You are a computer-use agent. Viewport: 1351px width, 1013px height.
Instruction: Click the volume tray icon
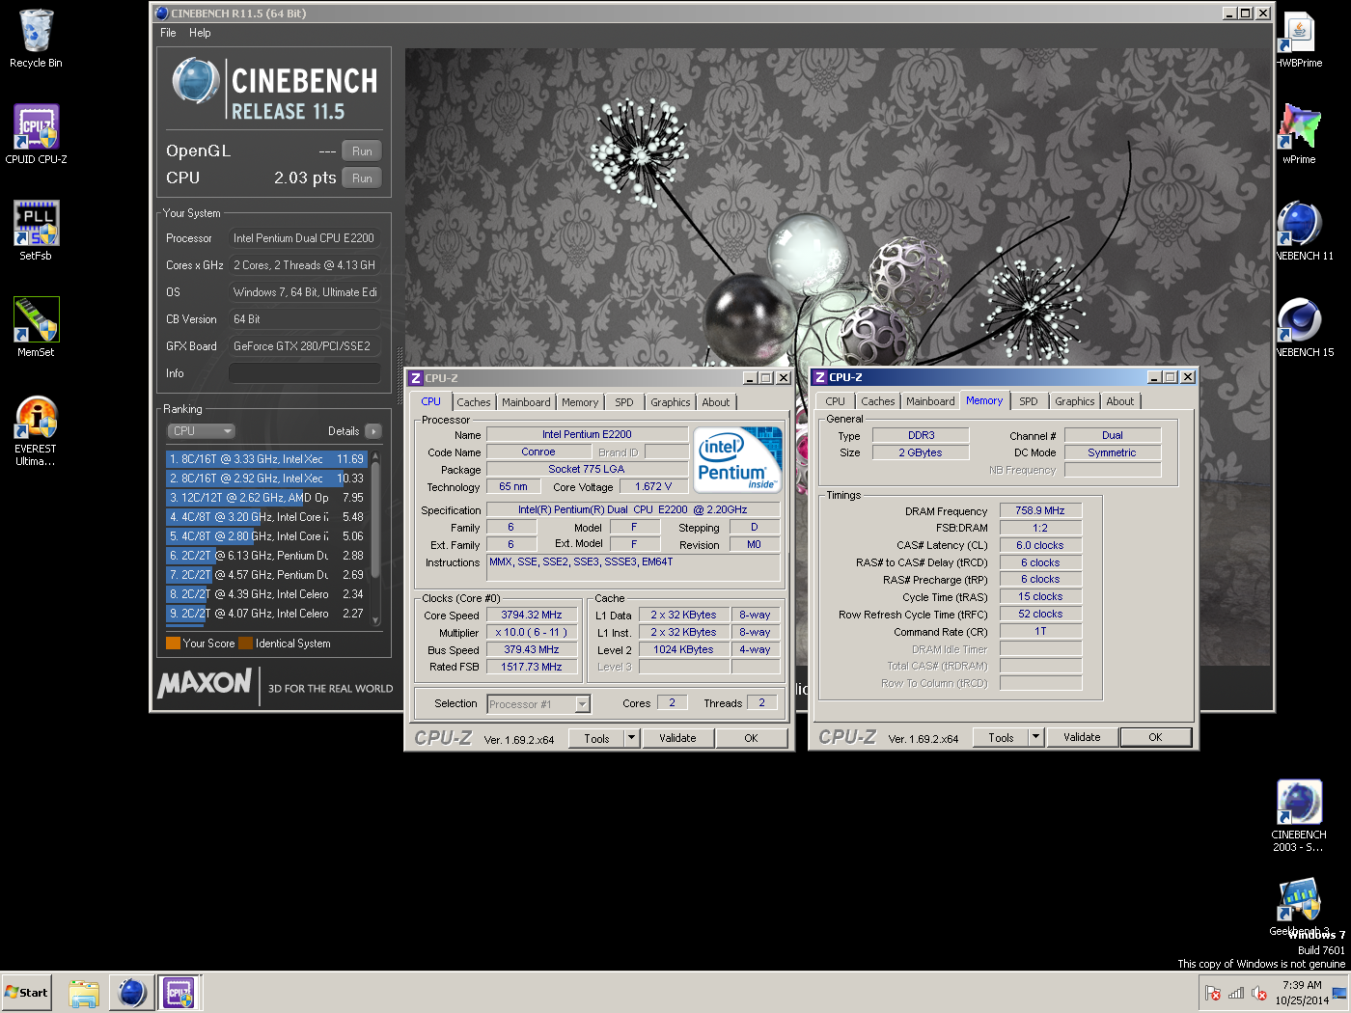pos(1259,993)
